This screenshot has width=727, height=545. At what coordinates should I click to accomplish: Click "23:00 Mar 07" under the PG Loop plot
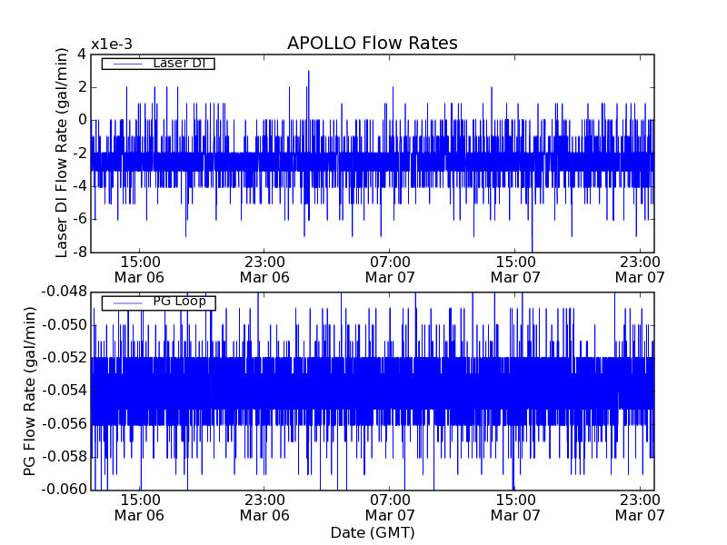click(640, 508)
